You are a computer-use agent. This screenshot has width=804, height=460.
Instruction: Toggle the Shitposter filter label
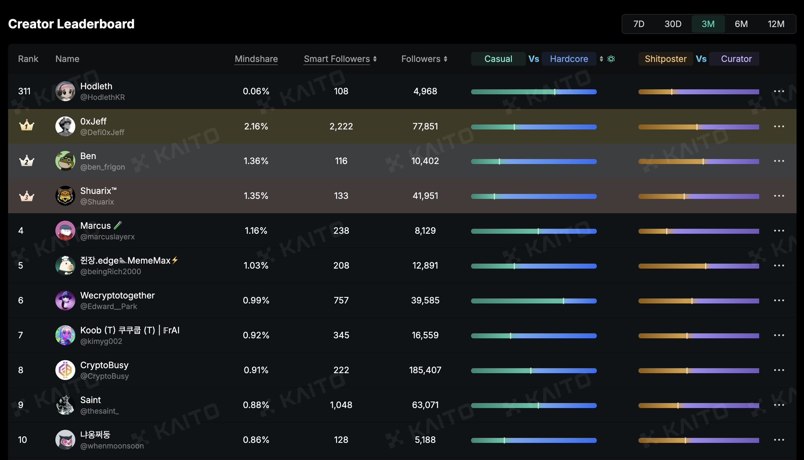point(665,59)
